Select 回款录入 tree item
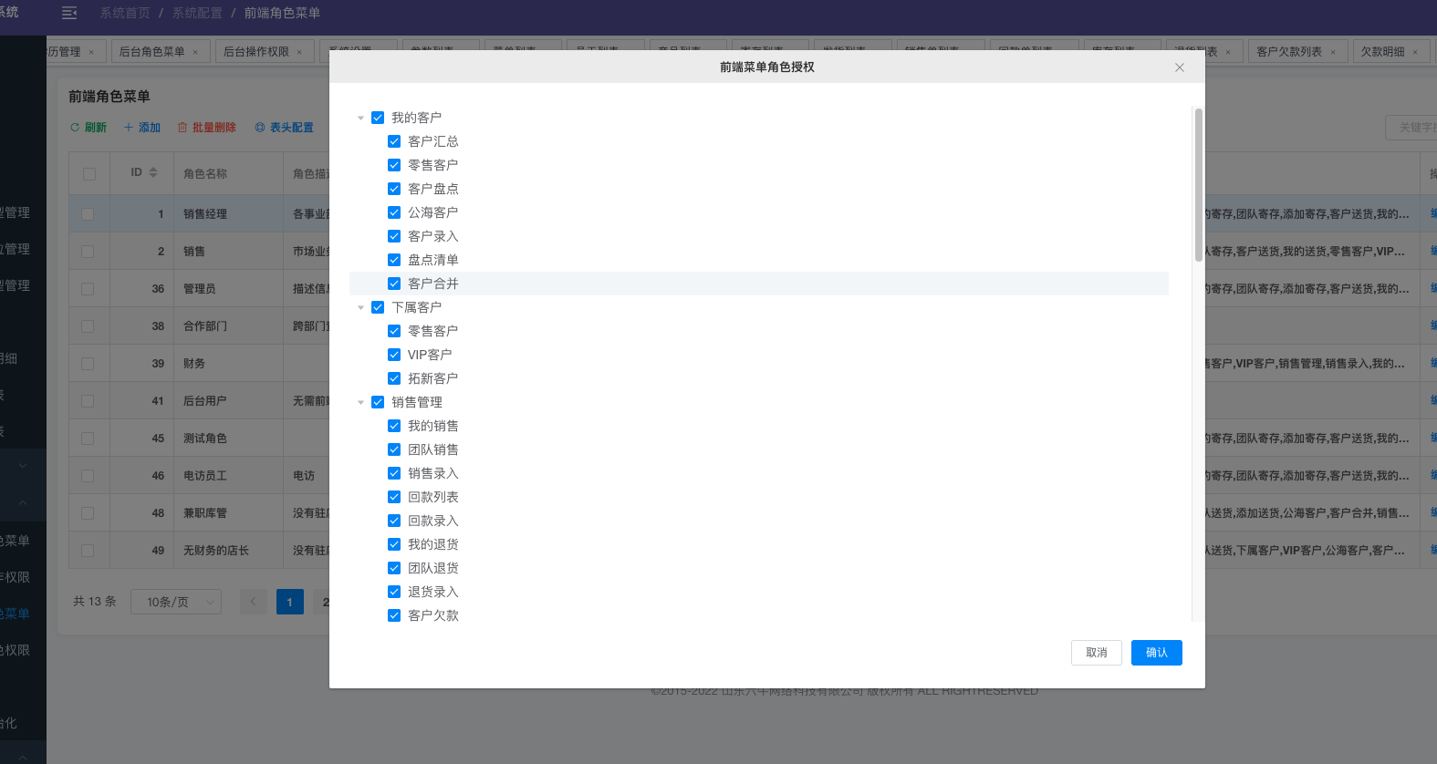This screenshot has height=764, width=1437. pyautogui.click(x=433, y=521)
